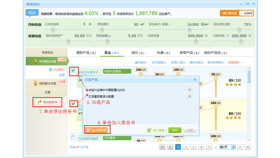Switch to the 理财产品 tab
The image size is (280, 158).
pos(86,53)
